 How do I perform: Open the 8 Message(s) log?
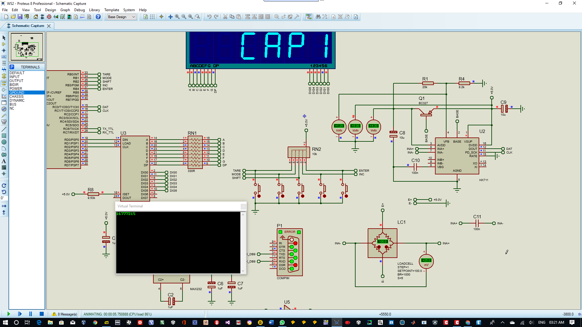point(65,314)
